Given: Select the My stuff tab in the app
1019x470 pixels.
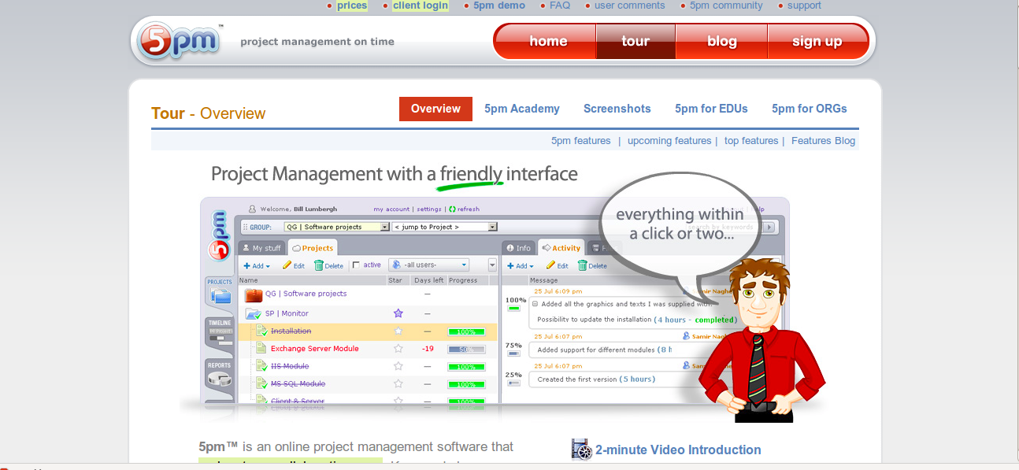Looking at the screenshot, I should click(x=262, y=248).
